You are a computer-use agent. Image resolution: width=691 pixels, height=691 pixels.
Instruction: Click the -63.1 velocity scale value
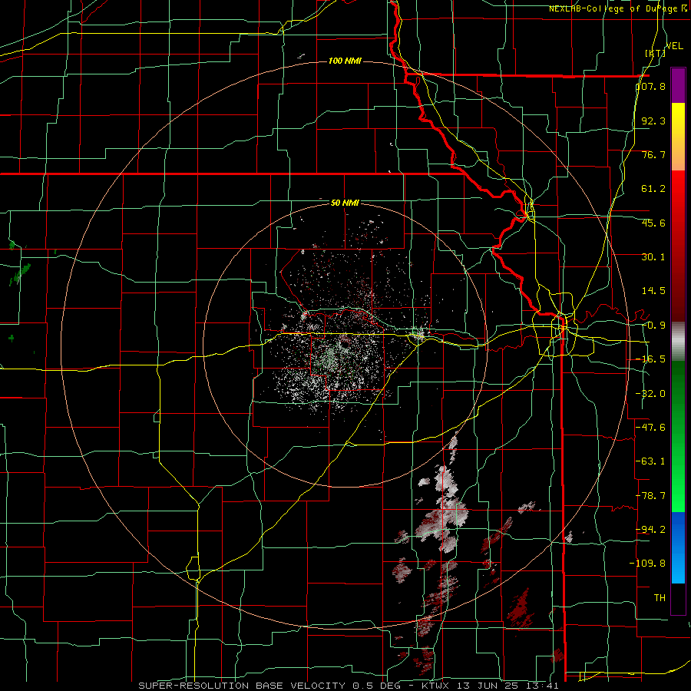(651, 461)
